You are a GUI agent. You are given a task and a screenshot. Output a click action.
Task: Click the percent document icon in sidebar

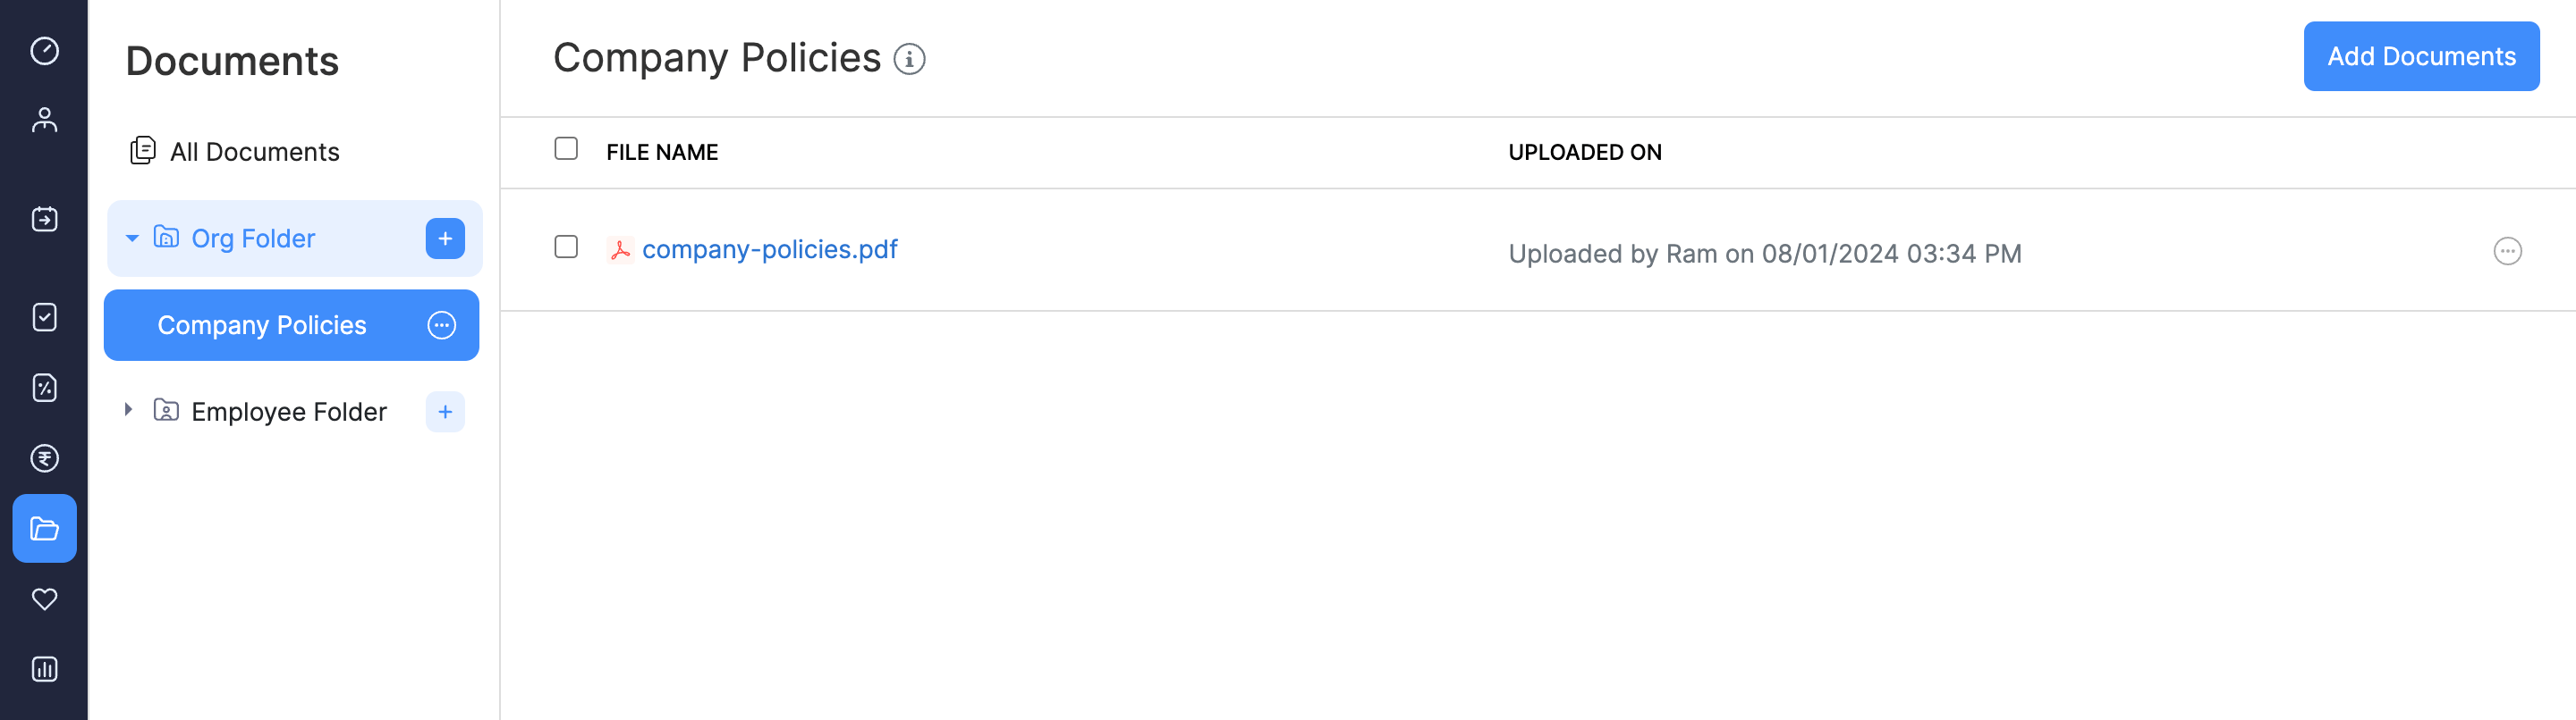tap(44, 388)
